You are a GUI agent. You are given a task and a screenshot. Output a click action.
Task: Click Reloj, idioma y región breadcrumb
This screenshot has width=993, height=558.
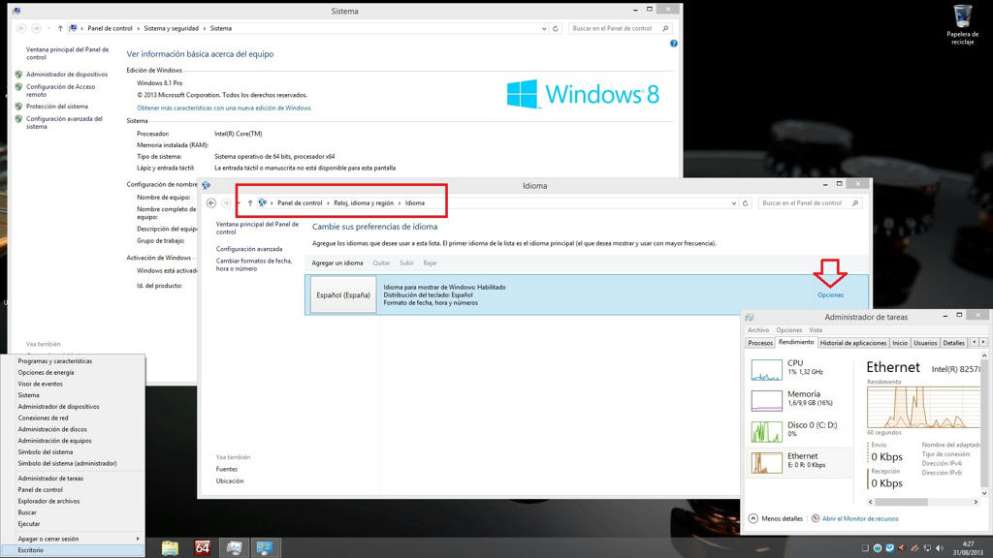click(x=364, y=203)
